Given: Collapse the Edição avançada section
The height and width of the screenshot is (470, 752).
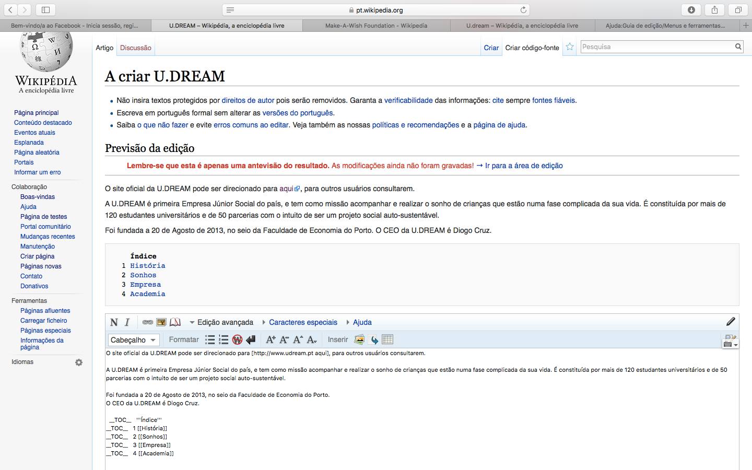Looking at the screenshot, I should pyautogui.click(x=221, y=322).
